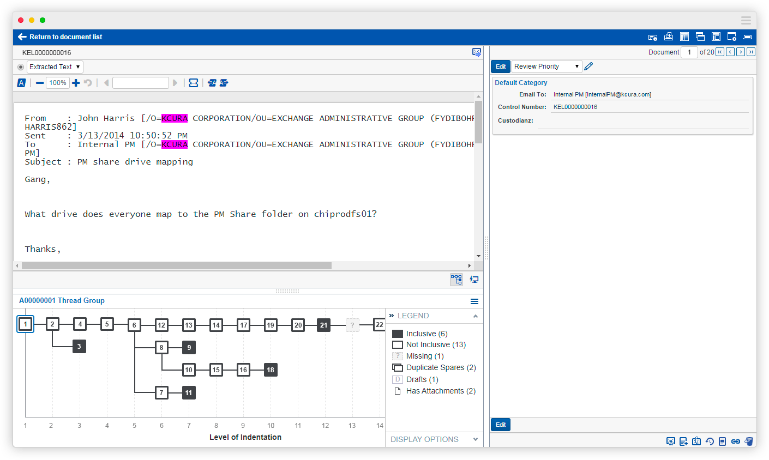Open the keyboard shortcuts legend icon
The width and height of the screenshot is (769, 460).
(x=653, y=37)
